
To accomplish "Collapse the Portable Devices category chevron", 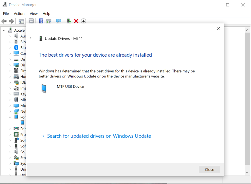I will click(10, 117).
